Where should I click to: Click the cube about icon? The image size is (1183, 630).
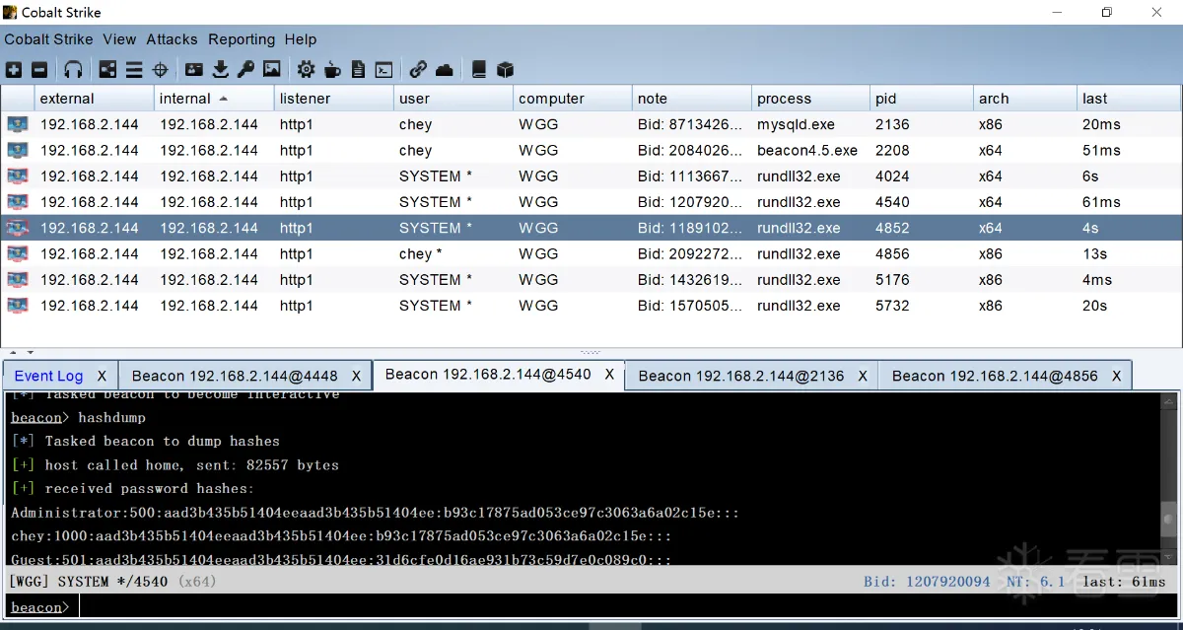(x=506, y=70)
